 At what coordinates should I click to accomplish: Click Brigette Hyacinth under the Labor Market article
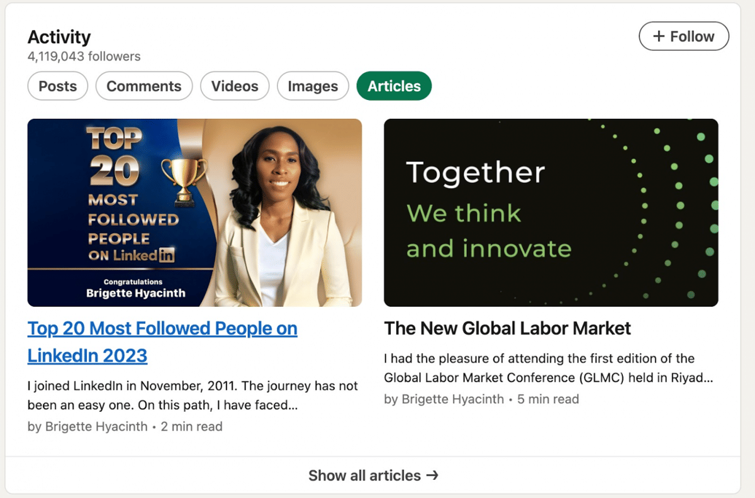(442, 399)
